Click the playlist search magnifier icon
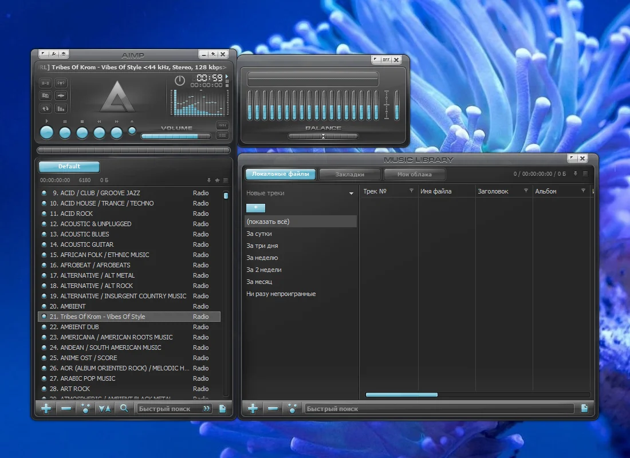630x458 pixels. 124,409
